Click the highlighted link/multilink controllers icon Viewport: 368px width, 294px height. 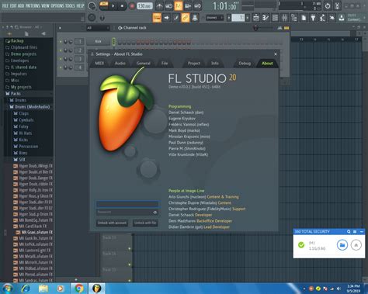tap(186, 18)
